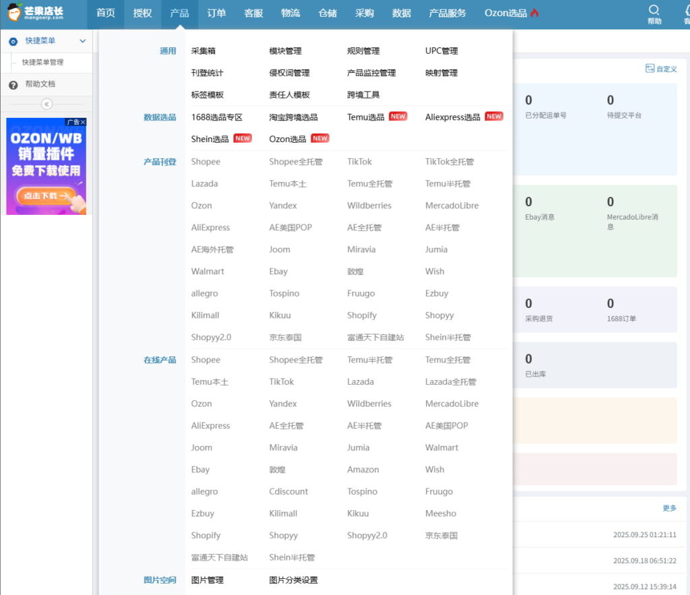This screenshot has width=690, height=595.
Task: Click the 帮助 magnifier icon in header
Action: pyautogui.click(x=654, y=10)
